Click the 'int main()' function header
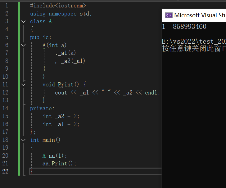Viewport: 226px width, 188px height. click(x=45, y=140)
